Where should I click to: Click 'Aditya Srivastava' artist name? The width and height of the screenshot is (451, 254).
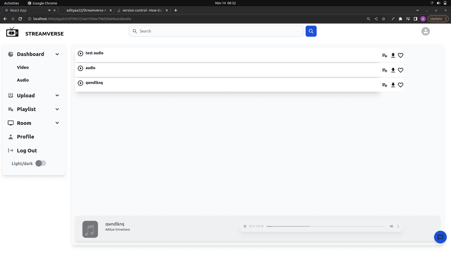117,230
